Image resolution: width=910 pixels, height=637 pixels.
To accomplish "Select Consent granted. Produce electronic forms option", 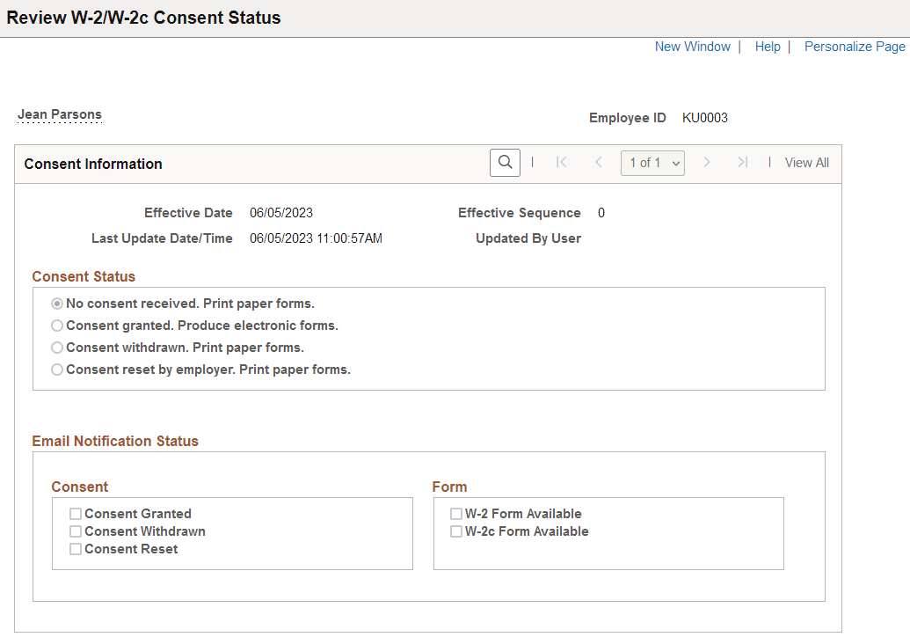I will 56,325.
